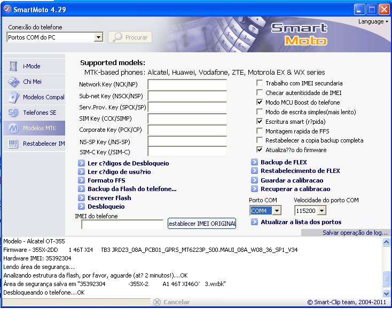Open the Modelos Compal icon
The width and height of the screenshot is (392, 309).
(13, 98)
